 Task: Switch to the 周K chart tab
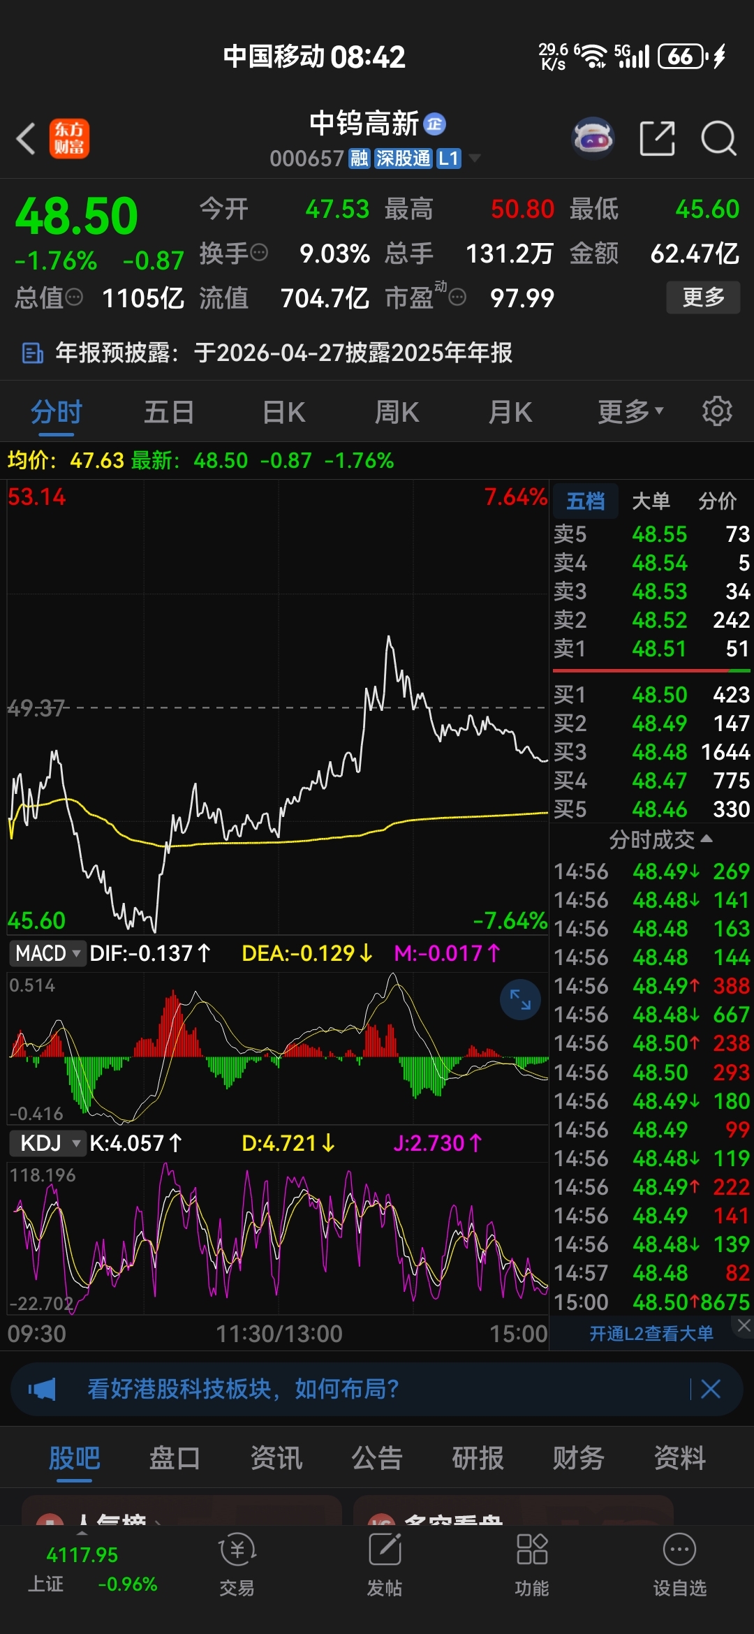point(397,411)
